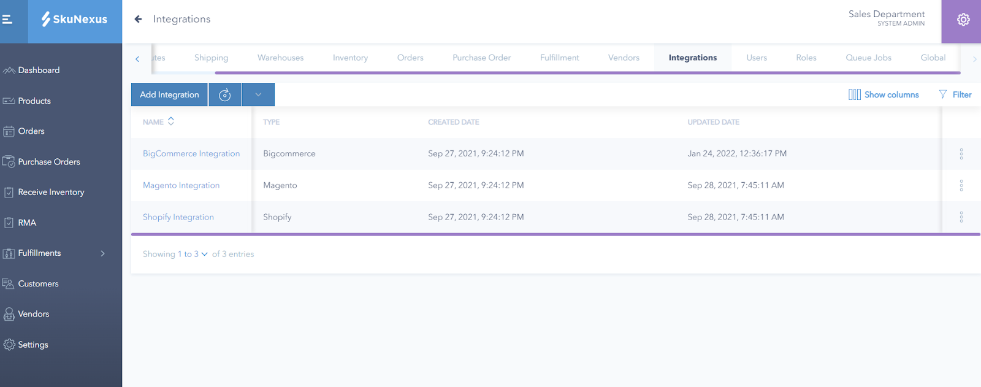Switch to the Queue Jobs tab
The width and height of the screenshot is (981, 387).
pyautogui.click(x=868, y=58)
